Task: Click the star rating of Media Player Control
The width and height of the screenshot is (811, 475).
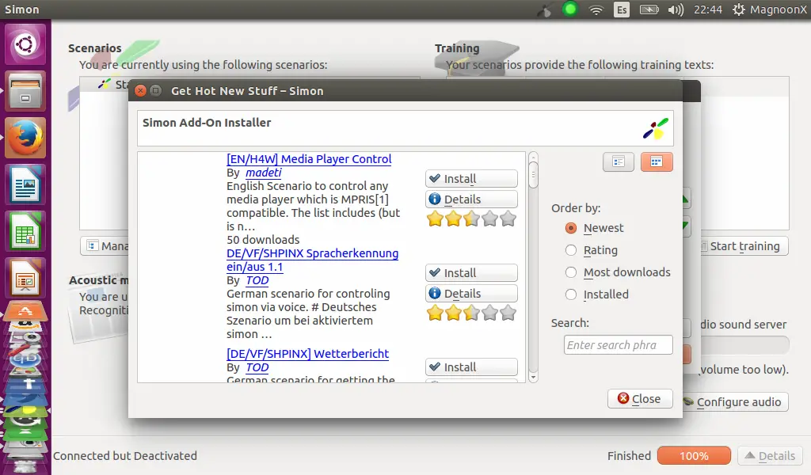Action: [471, 219]
